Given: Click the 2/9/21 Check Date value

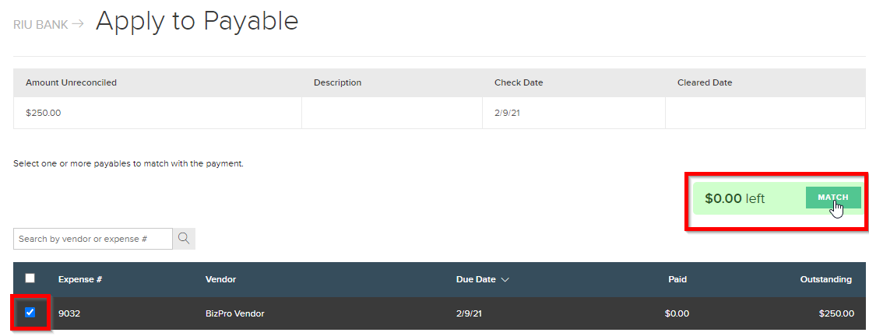Looking at the screenshot, I should click(x=507, y=113).
